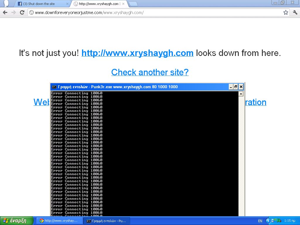Image resolution: width=300 pixels, height=225 pixels.
Task: Close the 'Shut down the site' tab
Action: point(67,4)
